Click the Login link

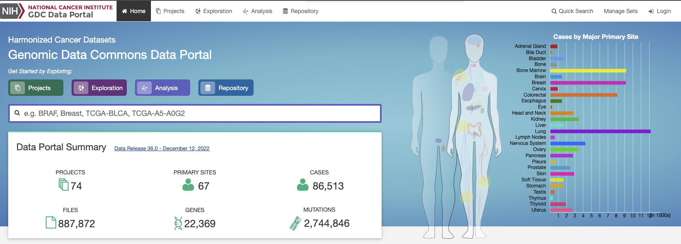click(659, 11)
